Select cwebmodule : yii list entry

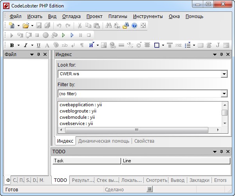click(x=77, y=117)
